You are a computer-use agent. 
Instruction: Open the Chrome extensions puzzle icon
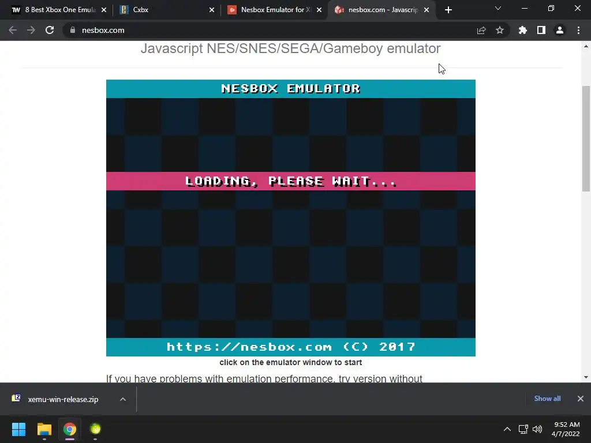pyautogui.click(x=523, y=30)
